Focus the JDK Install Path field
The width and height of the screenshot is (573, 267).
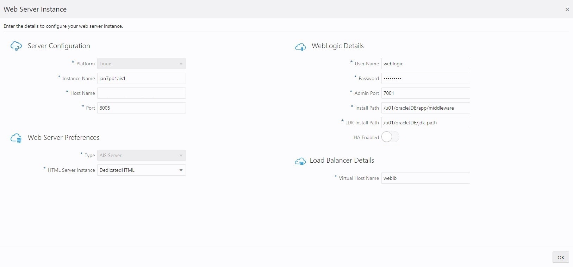[x=426, y=123]
